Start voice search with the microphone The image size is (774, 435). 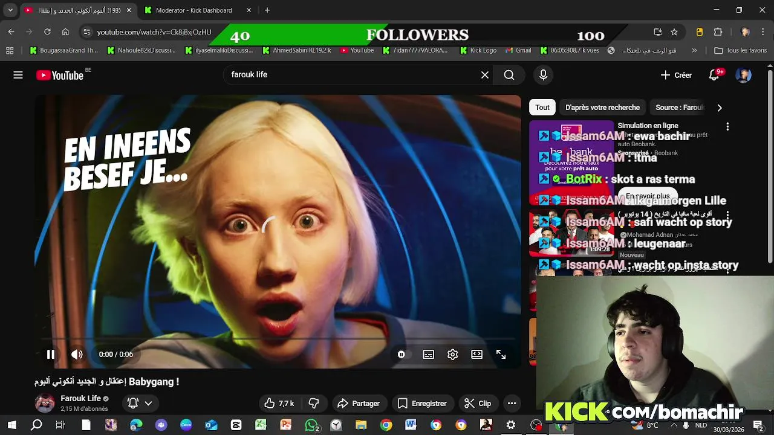click(x=543, y=75)
